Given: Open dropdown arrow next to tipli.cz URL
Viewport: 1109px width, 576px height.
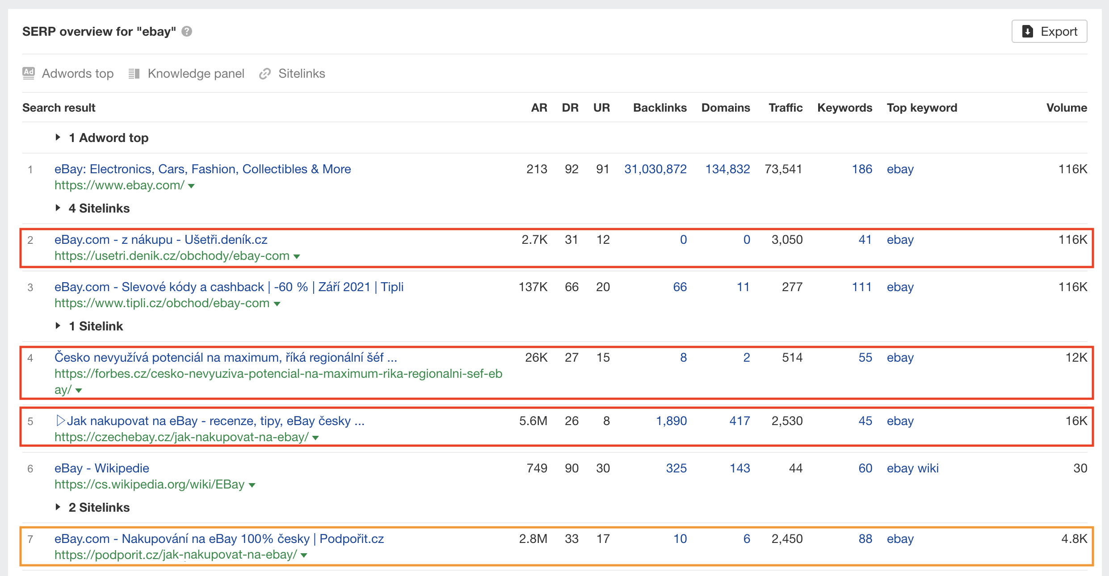Looking at the screenshot, I should (277, 304).
